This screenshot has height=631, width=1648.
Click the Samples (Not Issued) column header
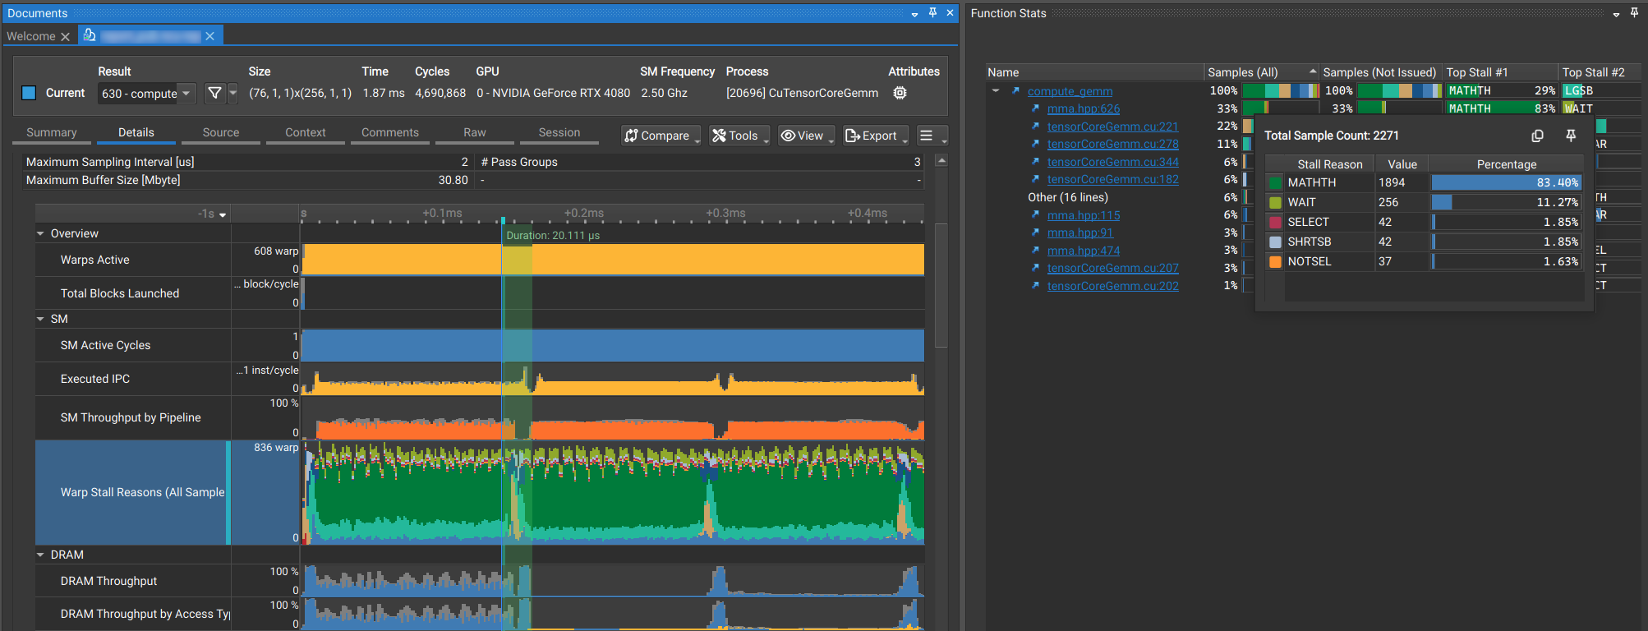(x=1380, y=72)
